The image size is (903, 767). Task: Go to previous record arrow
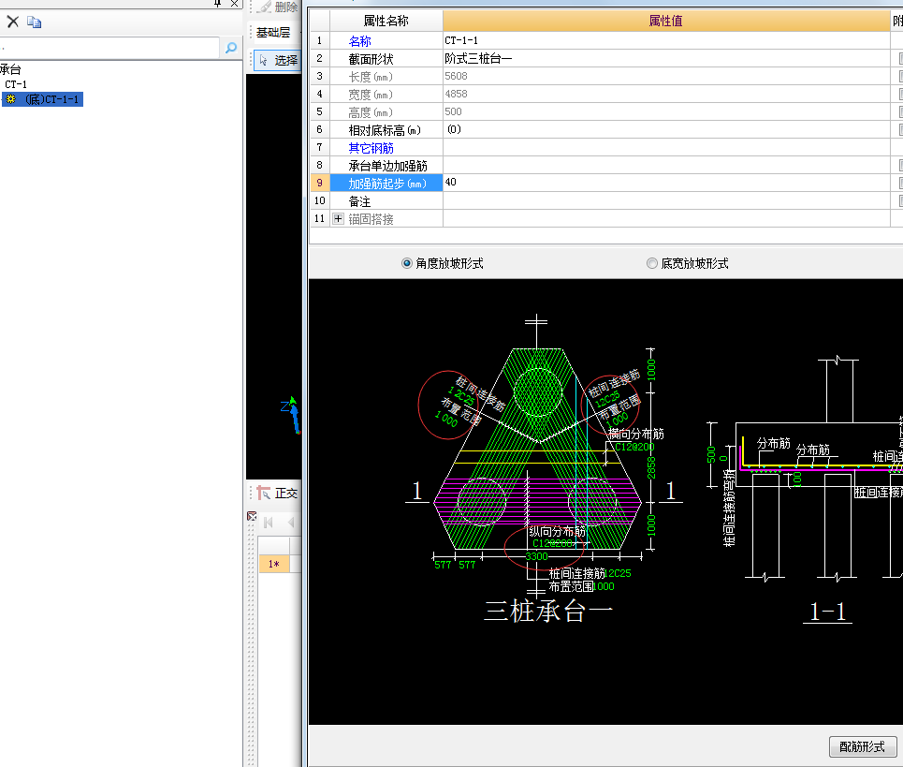pyautogui.click(x=291, y=522)
